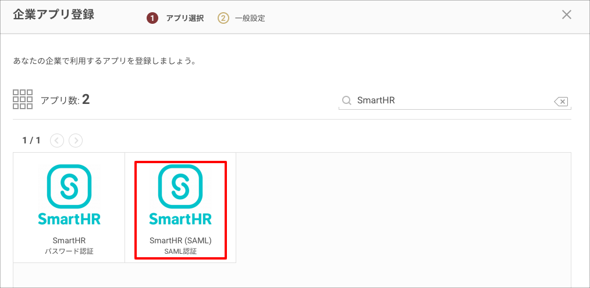Screen dimensions: 590x288
Task: Click the アプリ数: 2 count
Action: [65, 100]
